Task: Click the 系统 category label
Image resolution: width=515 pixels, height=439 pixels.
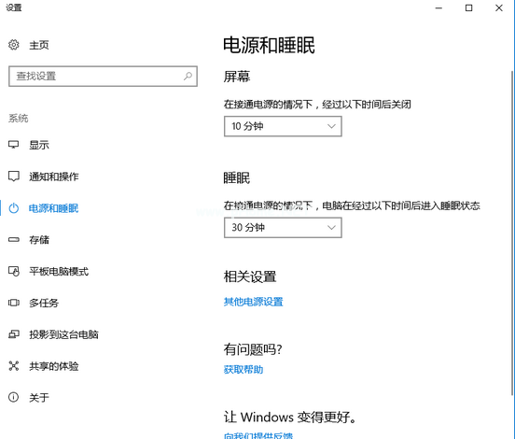Action: 19,118
